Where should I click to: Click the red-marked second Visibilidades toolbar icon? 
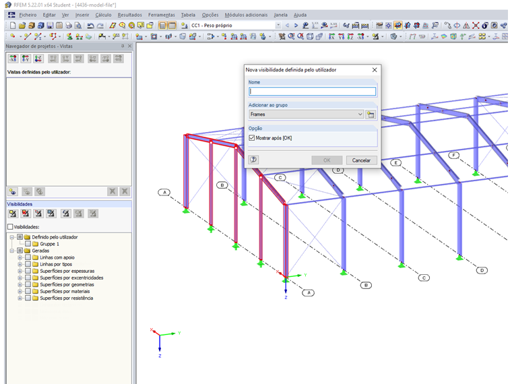point(26,214)
